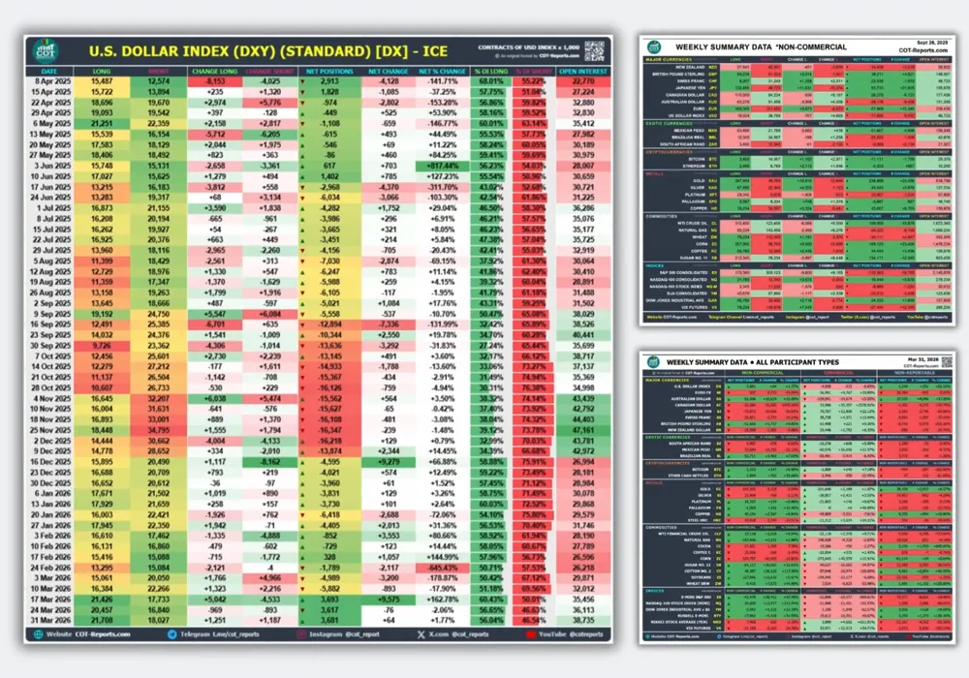The image size is (969, 678).
Task: Click the OPEN INTEREST header in the Dollar Index table
Action: pyautogui.click(x=583, y=72)
